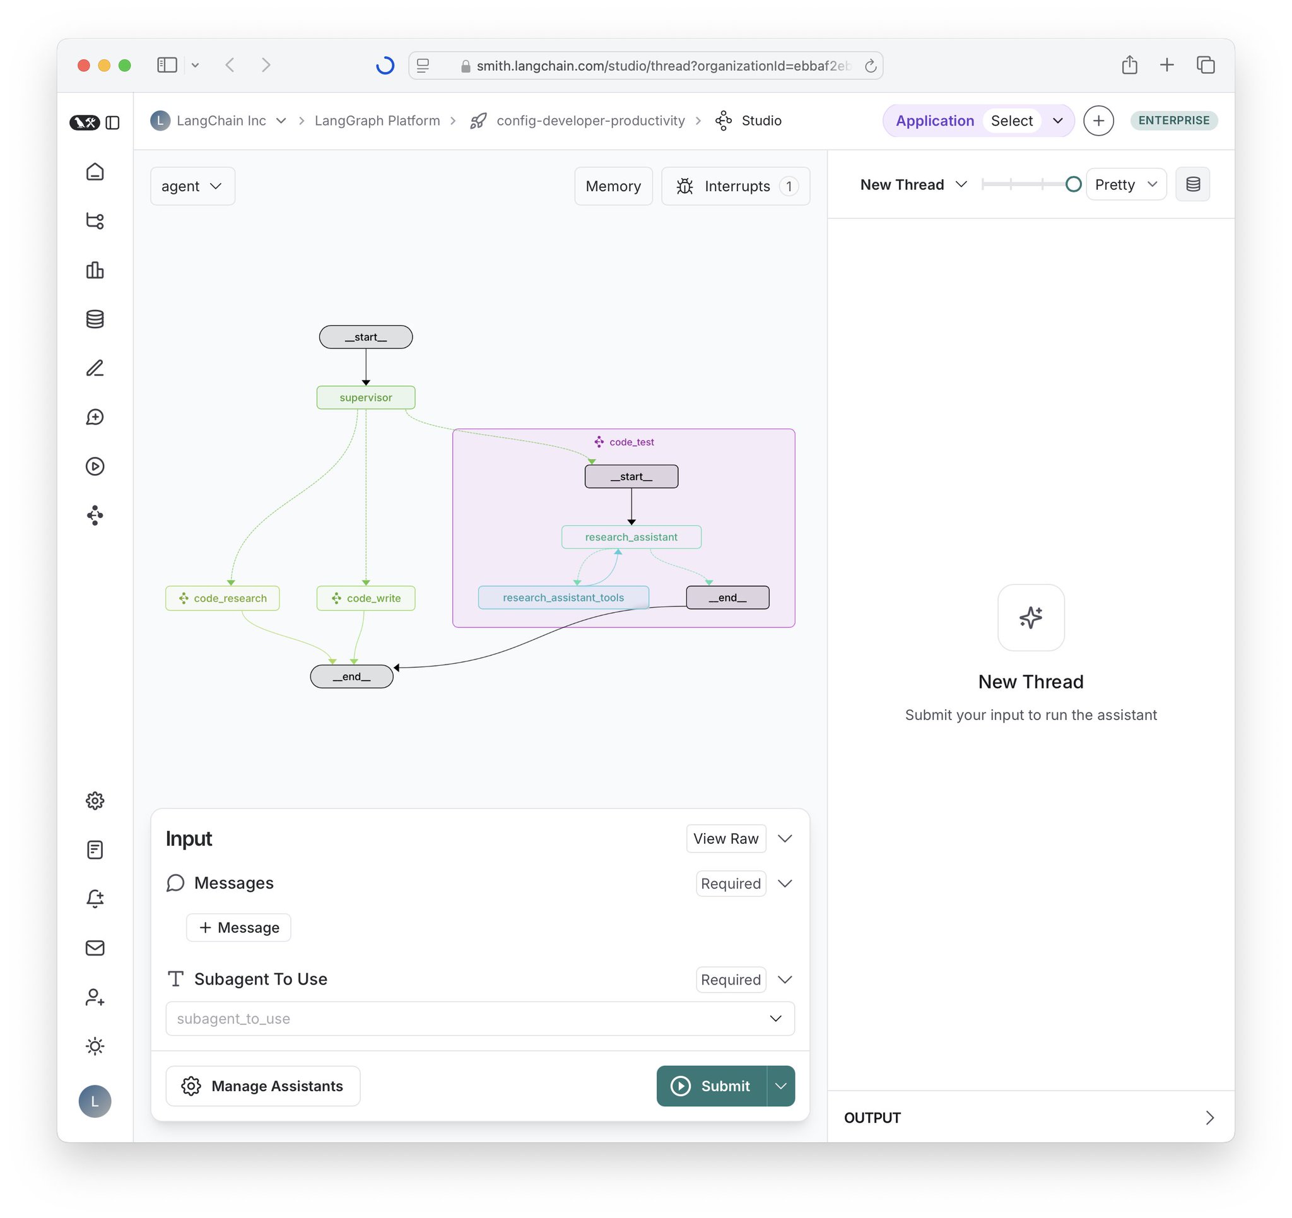Open the mail envelope icon in the sidebar

[95, 947]
